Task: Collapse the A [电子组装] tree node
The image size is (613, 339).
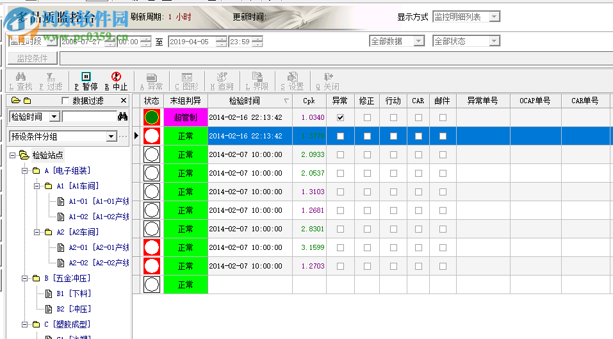Action: [24, 170]
